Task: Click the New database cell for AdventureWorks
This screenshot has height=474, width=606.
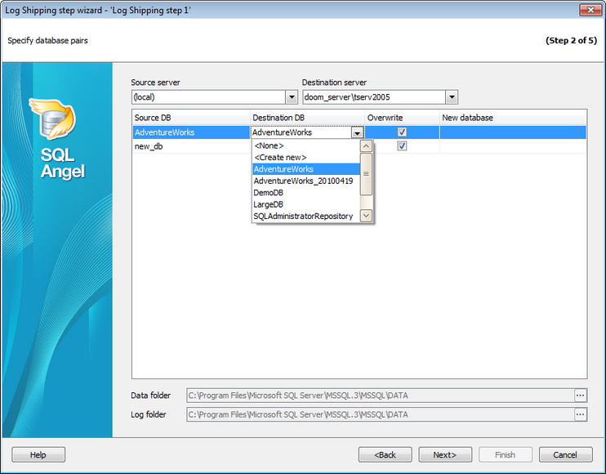Action: pos(513,132)
